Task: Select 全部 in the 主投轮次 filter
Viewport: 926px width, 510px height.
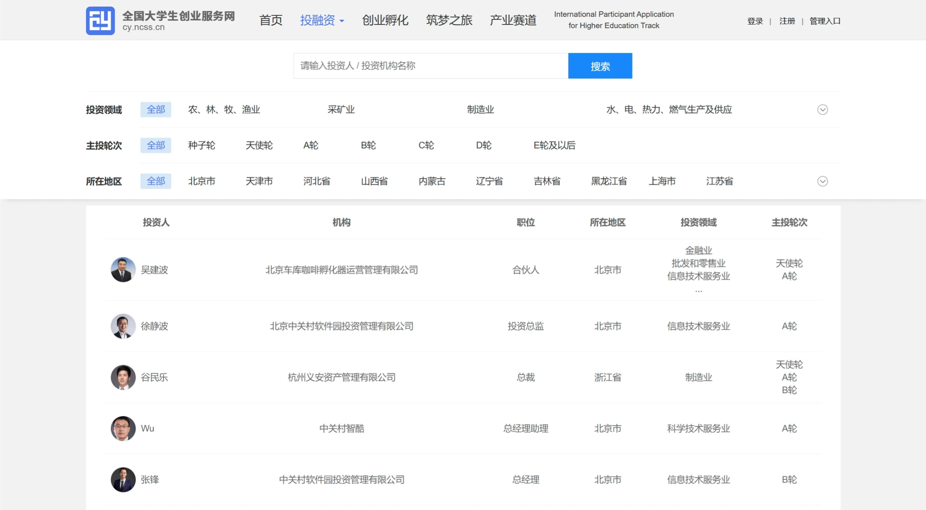Action: pos(156,146)
